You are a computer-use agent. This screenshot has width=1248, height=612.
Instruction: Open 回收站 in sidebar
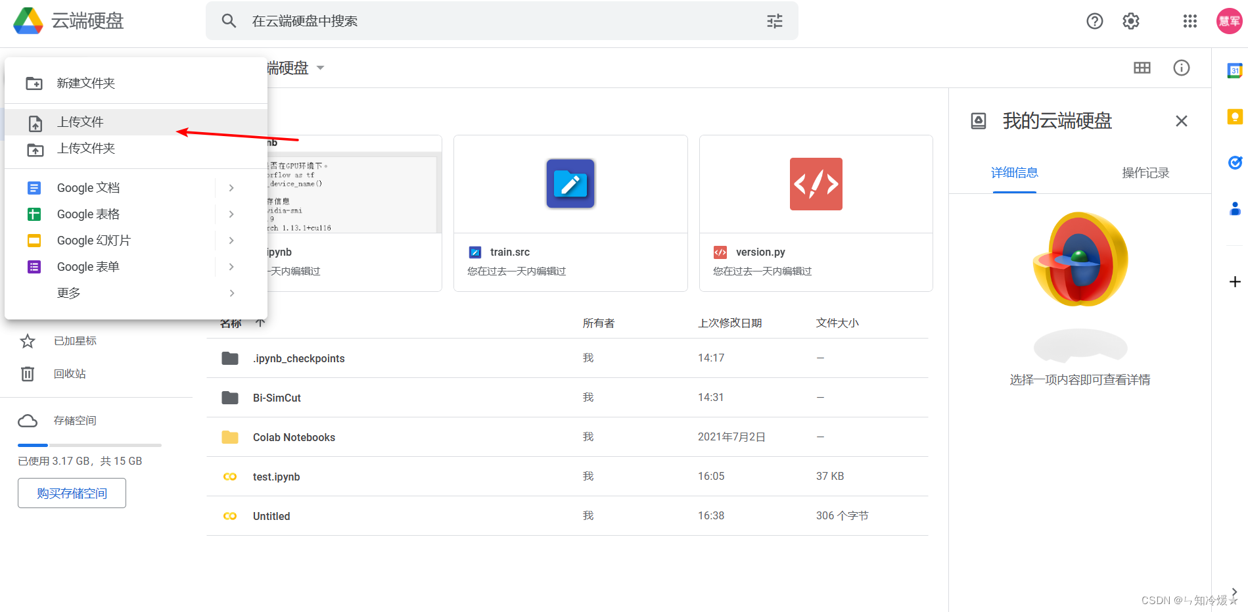click(x=70, y=374)
